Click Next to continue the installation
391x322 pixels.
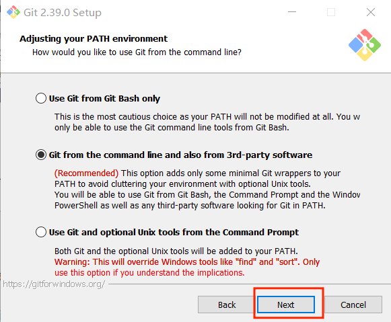coord(286,305)
